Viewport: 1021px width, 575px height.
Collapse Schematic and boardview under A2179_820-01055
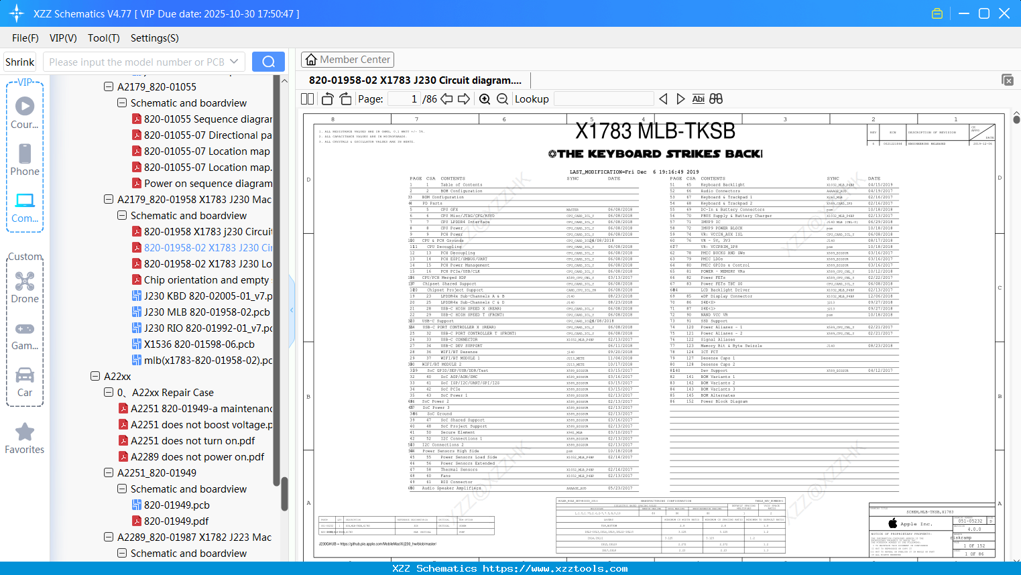[x=122, y=103]
